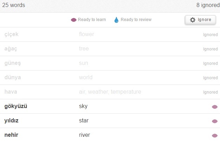Click the 25 words header
220x141 pixels.
pos(14,5)
